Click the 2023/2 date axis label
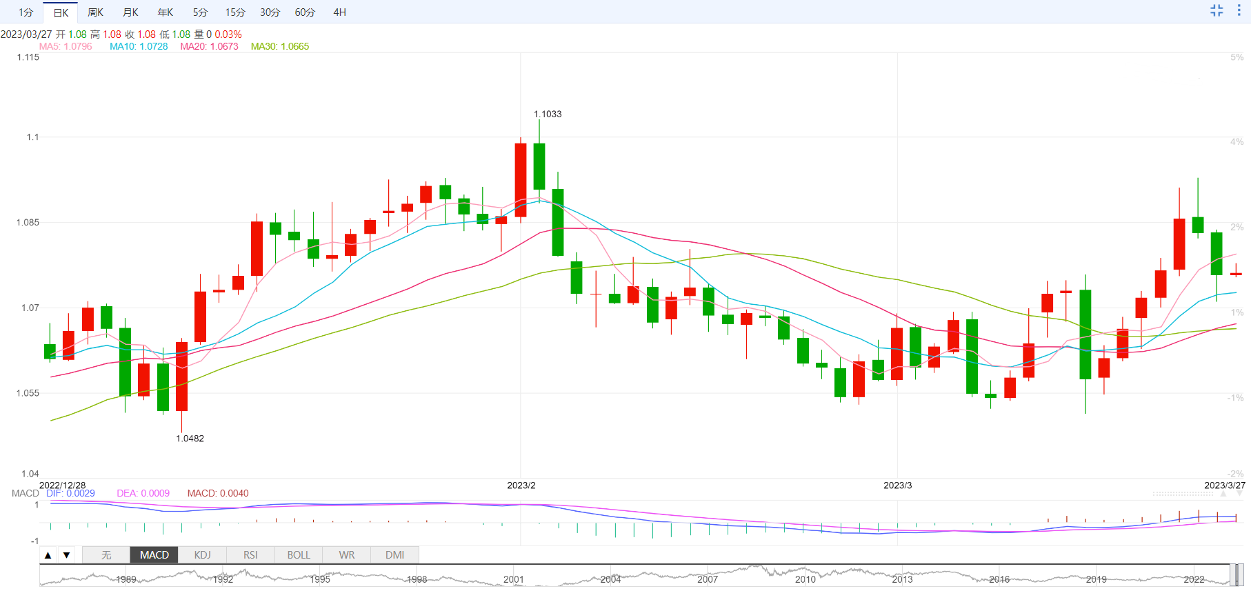The width and height of the screenshot is (1251, 611). pyautogui.click(x=521, y=485)
